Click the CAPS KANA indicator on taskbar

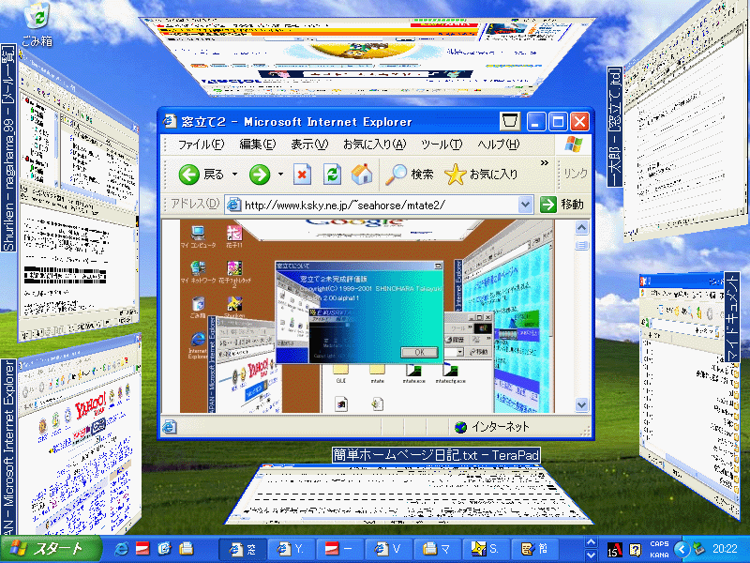(659, 549)
